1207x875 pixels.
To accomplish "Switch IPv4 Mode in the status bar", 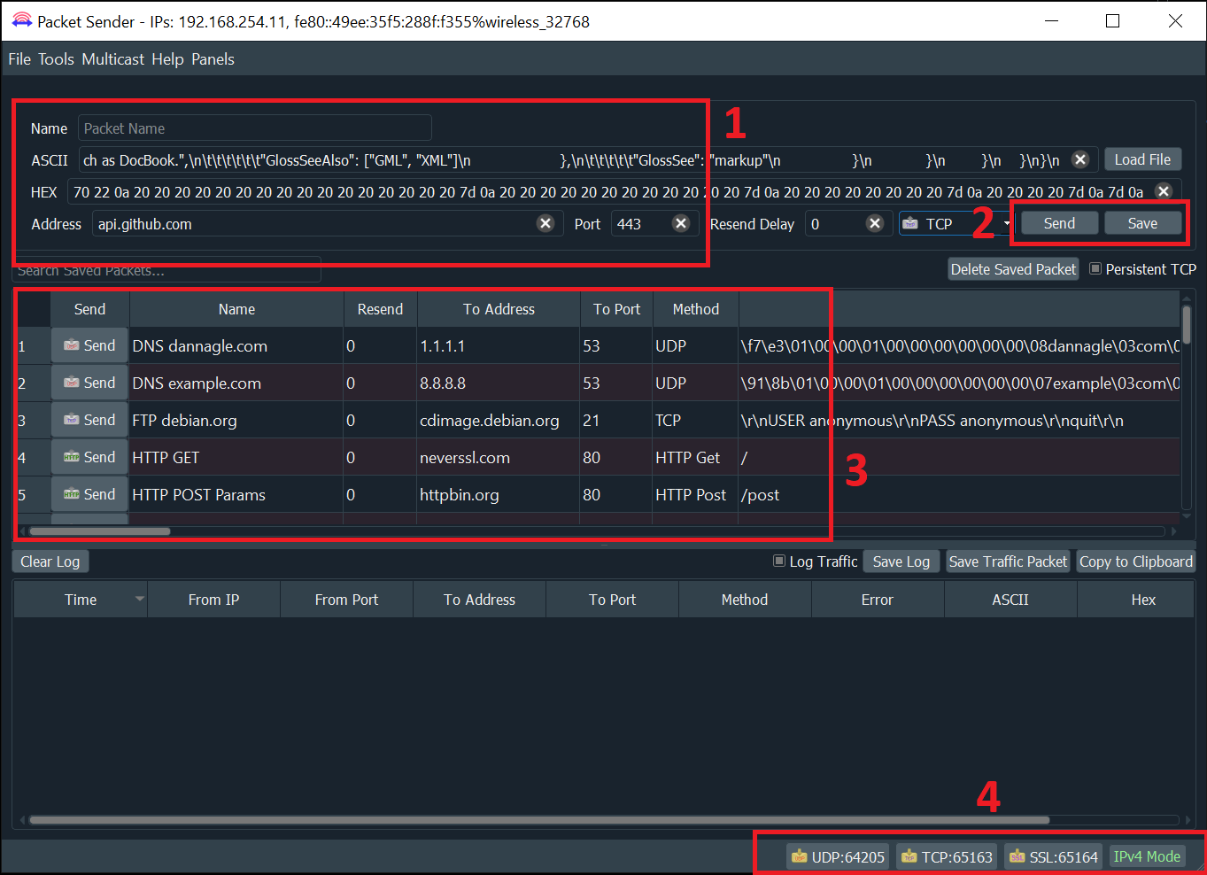I will 1147,856.
